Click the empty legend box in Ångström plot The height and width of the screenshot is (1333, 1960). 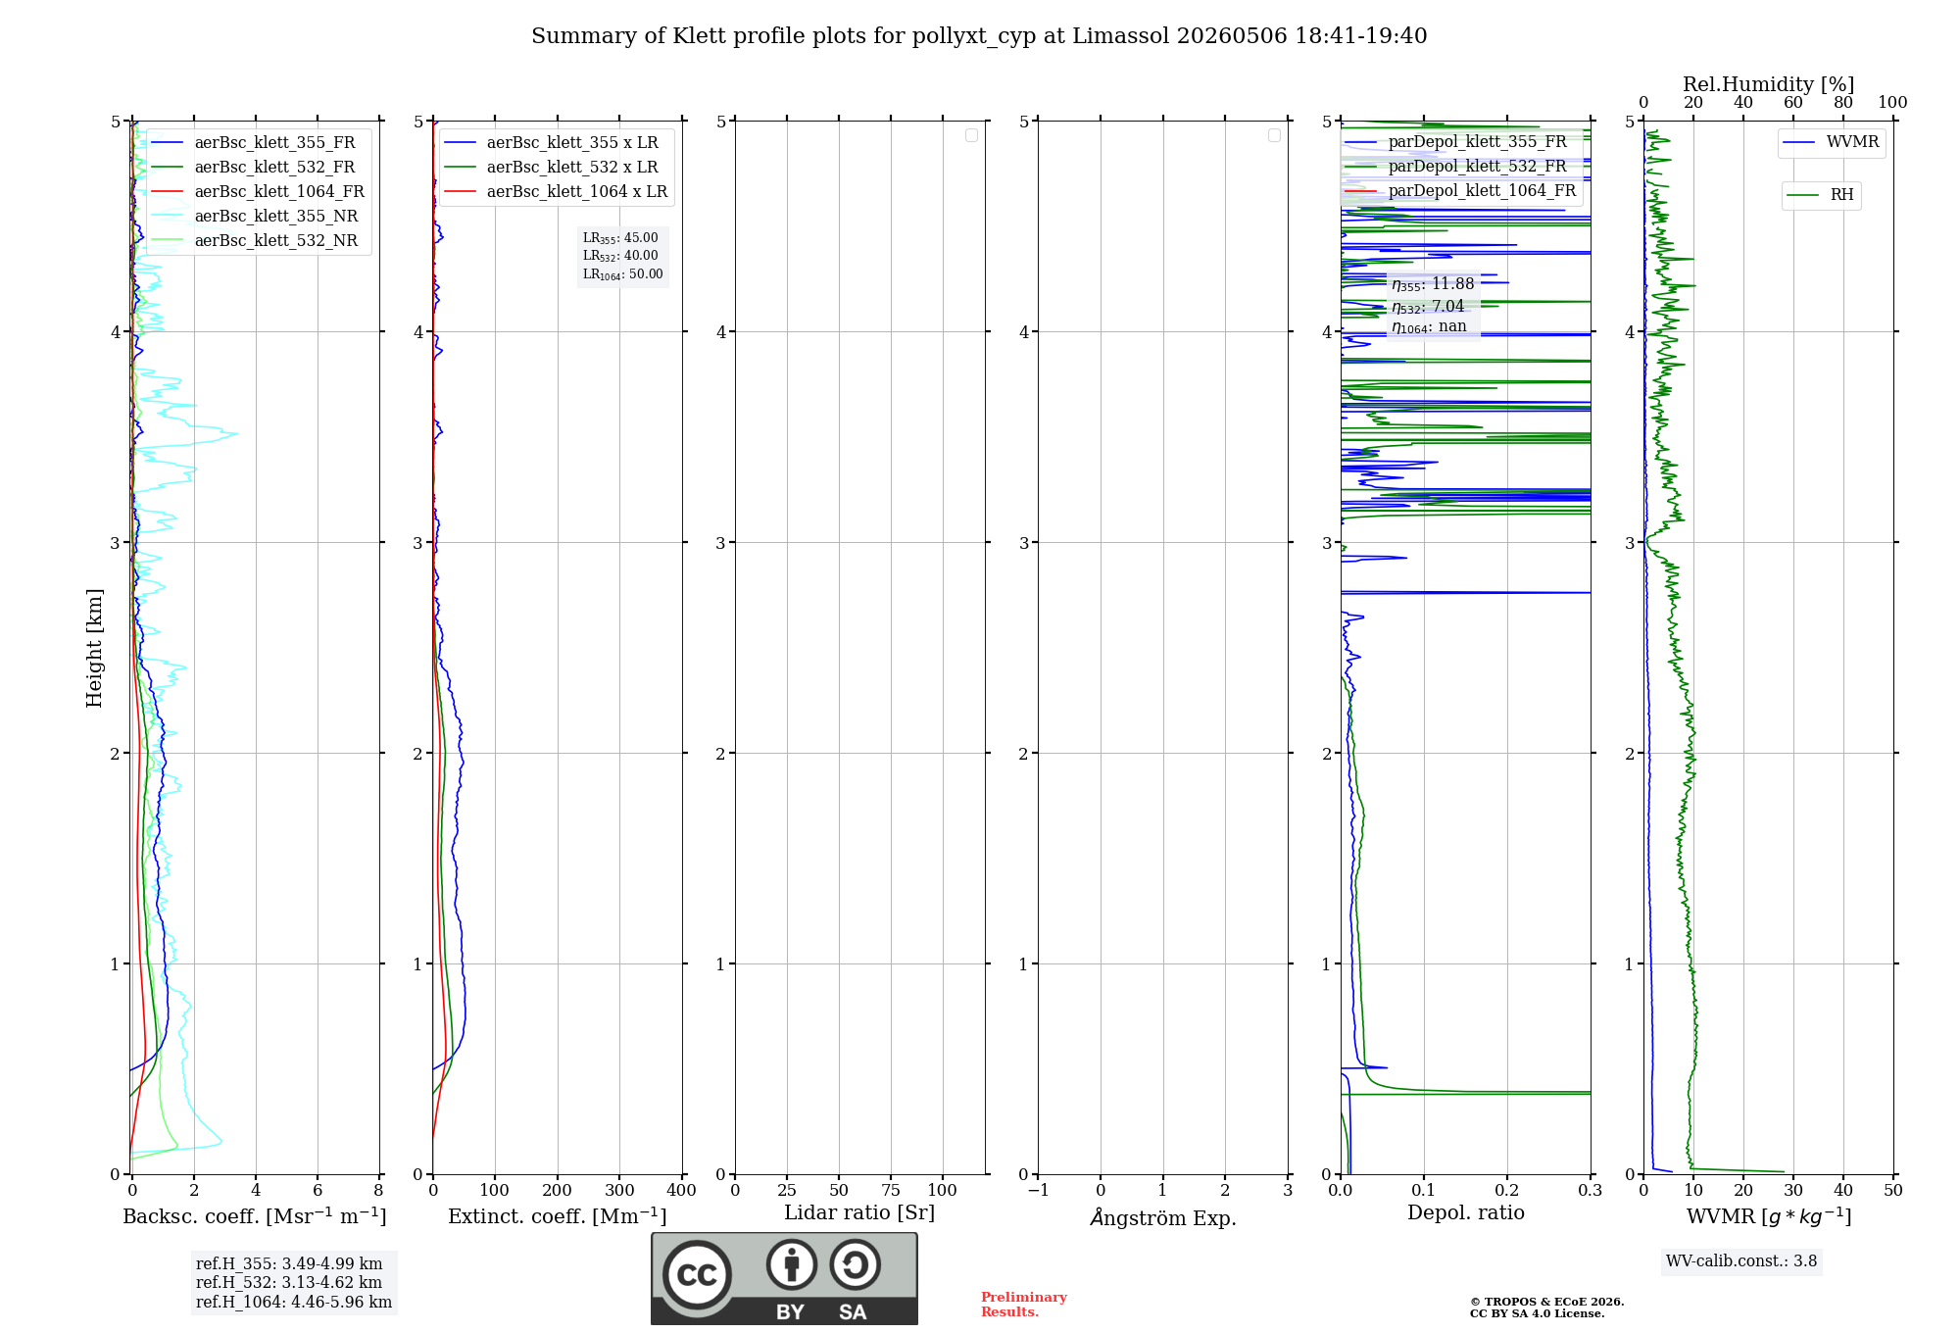(1274, 135)
